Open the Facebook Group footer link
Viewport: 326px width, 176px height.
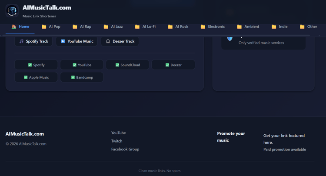point(125,149)
